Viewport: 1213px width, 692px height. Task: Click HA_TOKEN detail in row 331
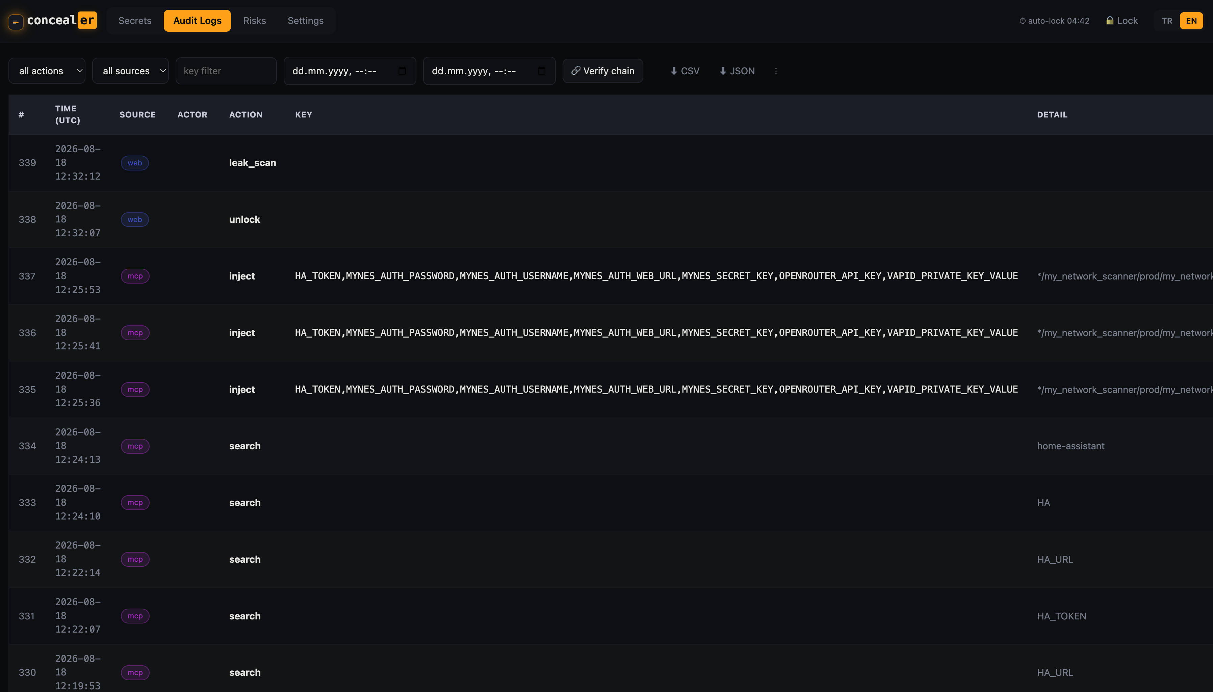pos(1061,616)
